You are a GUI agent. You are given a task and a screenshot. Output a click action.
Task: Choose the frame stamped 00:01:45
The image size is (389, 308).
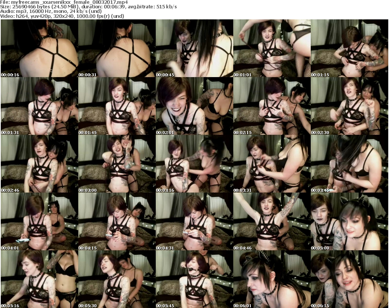[x=117, y=106]
